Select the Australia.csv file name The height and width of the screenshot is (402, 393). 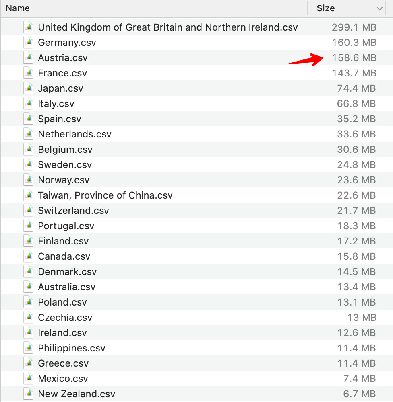click(x=66, y=287)
